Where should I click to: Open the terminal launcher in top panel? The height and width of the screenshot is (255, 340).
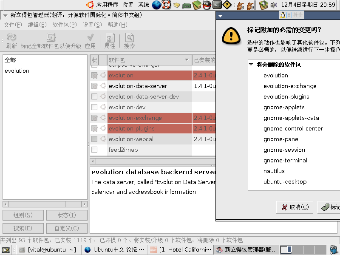click(217, 5)
